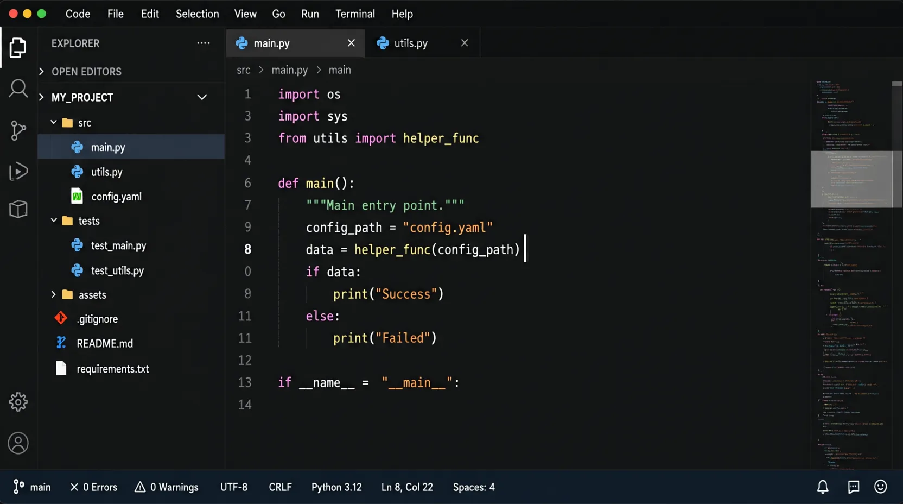The image size is (903, 504).
Task: Click the Python icon beside test_main.py
Action: point(77,245)
